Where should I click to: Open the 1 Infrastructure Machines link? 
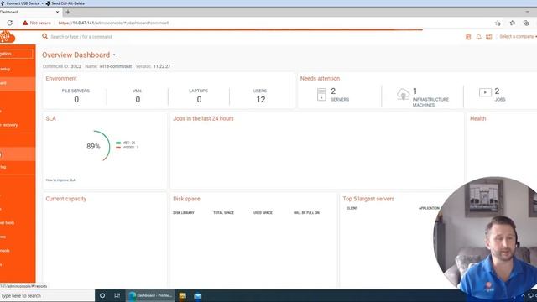click(430, 97)
